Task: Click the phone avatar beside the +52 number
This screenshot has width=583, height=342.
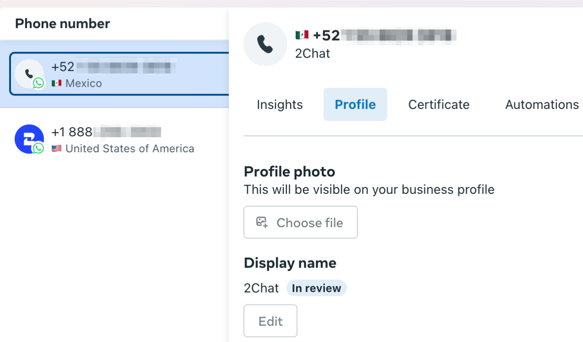Action: pos(28,73)
